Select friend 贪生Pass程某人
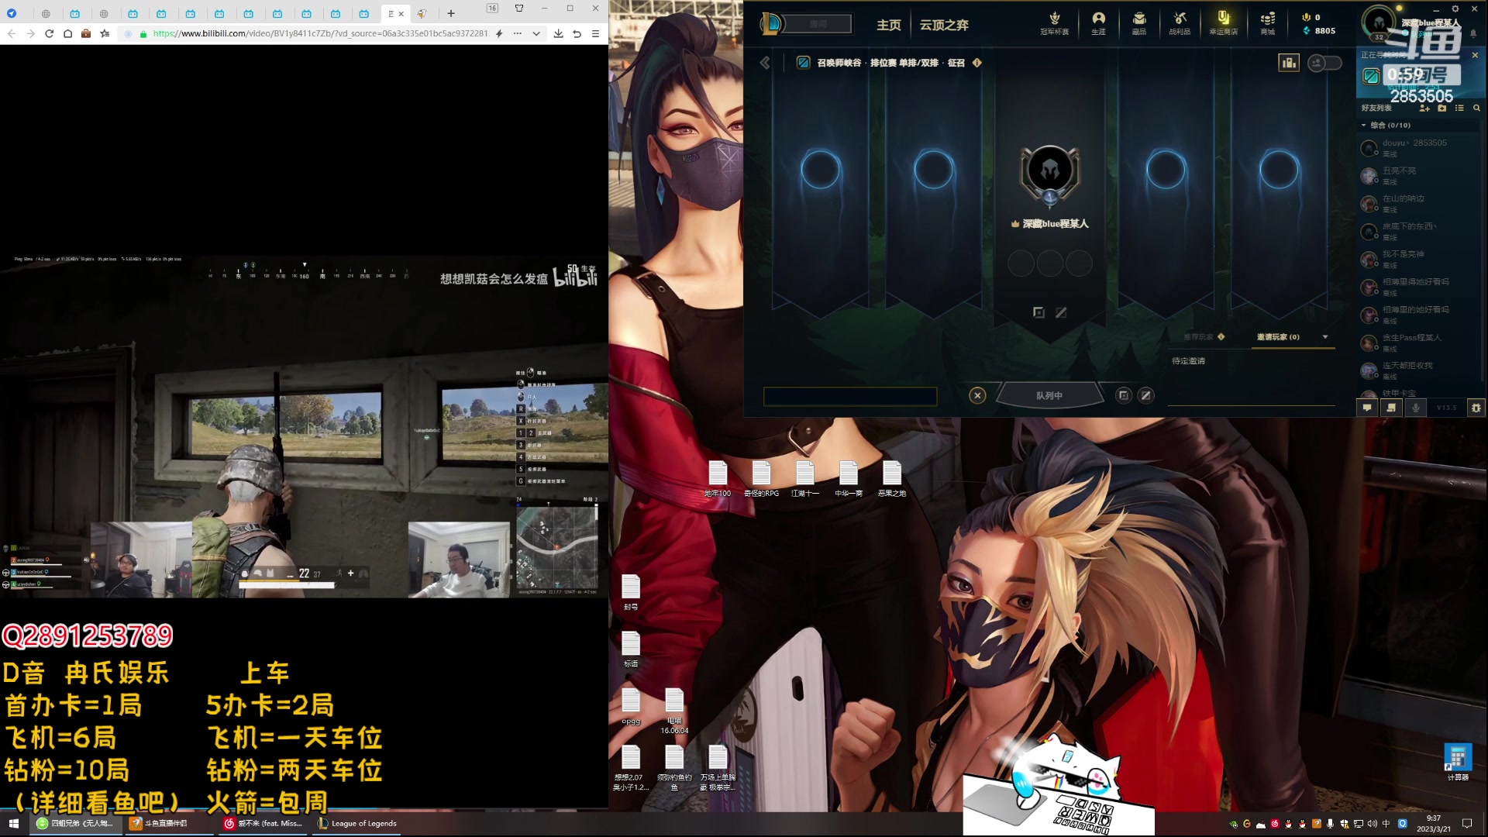This screenshot has width=1488, height=837. tap(1419, 342)
